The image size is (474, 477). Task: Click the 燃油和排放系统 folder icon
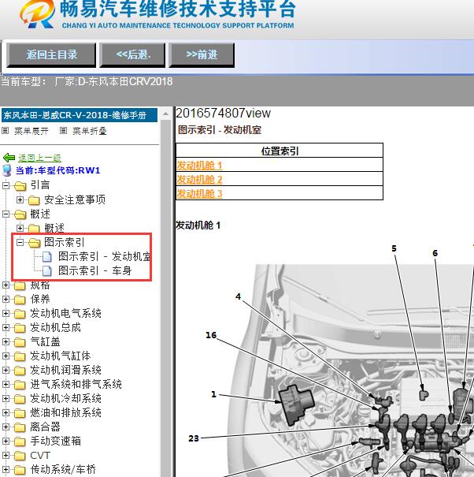[20, 413]
